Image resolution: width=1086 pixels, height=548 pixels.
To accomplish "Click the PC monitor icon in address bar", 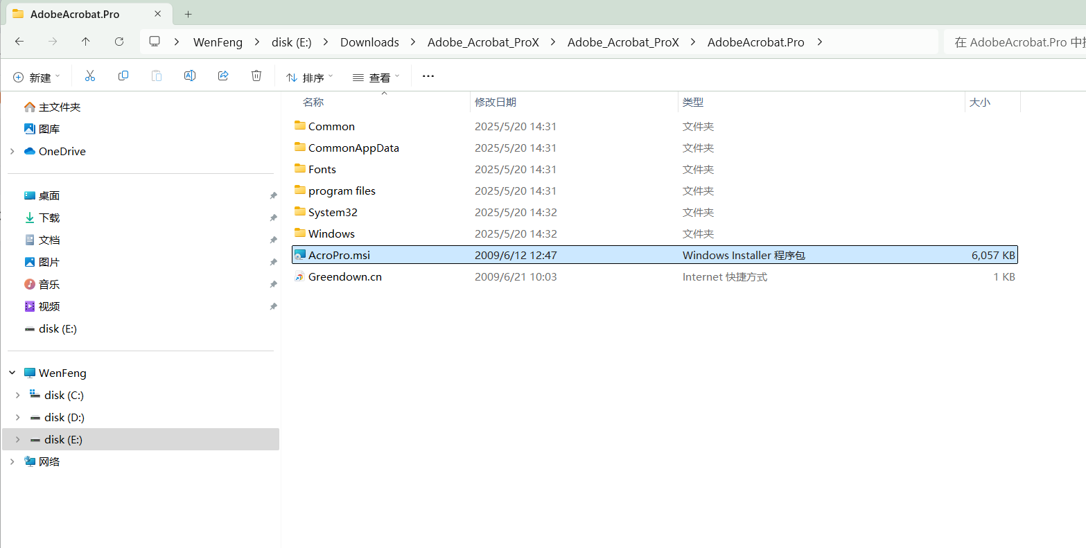I will tap(155, 42).
